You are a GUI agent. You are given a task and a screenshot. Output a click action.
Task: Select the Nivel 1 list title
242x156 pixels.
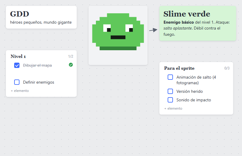[x=18, y=56]
